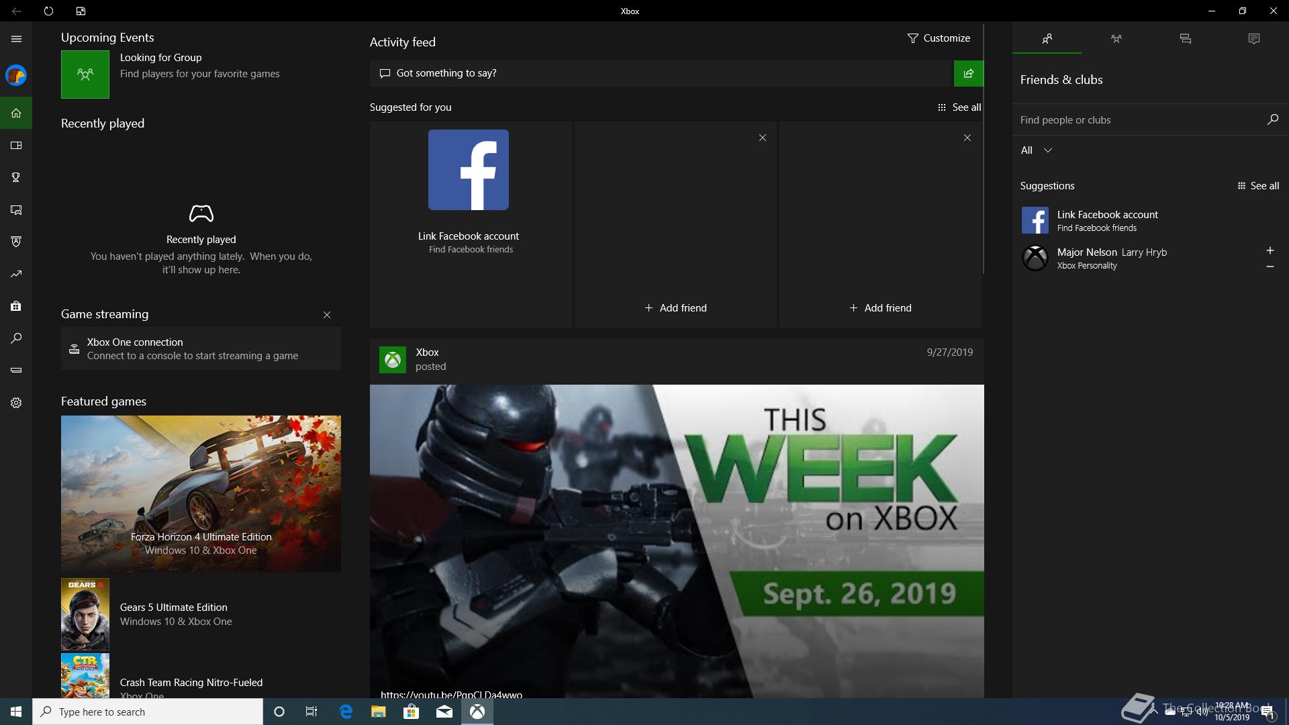Click the refresh icon in title bar
The image size is (1289, 725).
coord(48,11)
